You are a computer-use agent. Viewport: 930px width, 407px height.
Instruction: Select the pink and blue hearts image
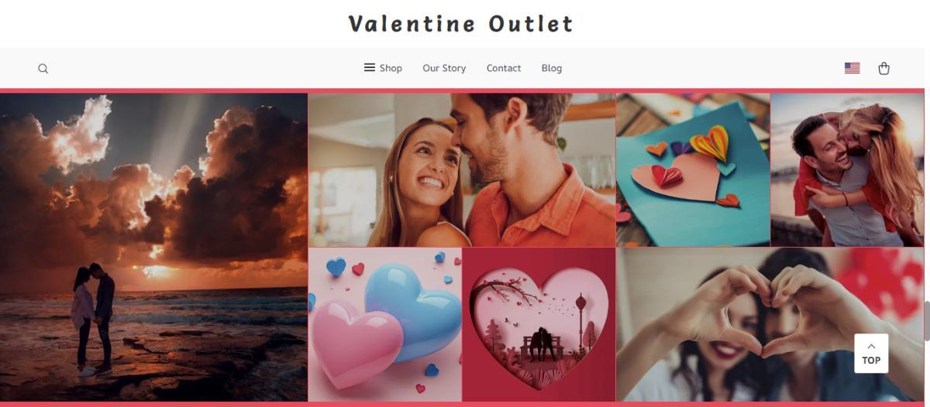click(385, 325)
